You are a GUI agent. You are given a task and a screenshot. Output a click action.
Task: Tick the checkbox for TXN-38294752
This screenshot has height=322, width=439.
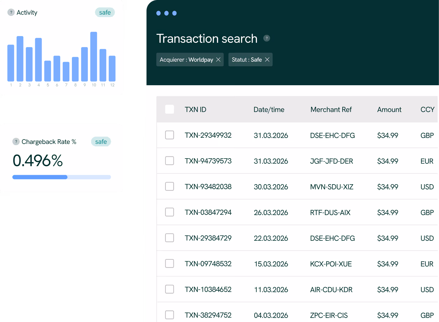tap(169, 315)
